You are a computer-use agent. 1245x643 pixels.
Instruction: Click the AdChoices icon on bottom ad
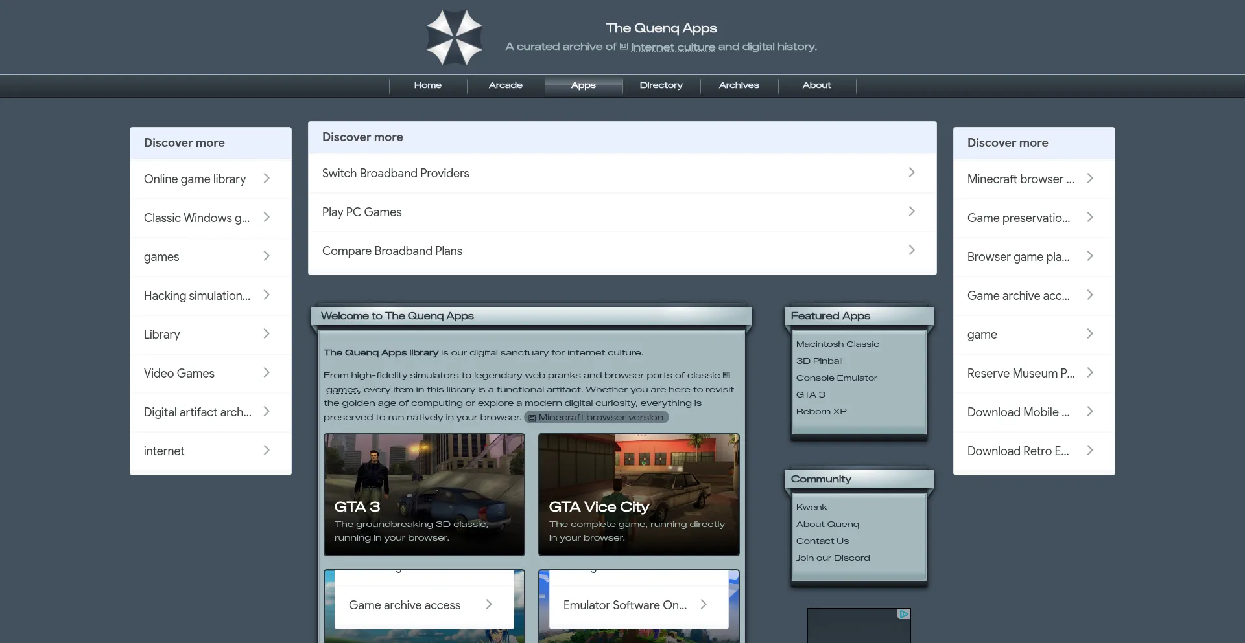tap(903, 614)
